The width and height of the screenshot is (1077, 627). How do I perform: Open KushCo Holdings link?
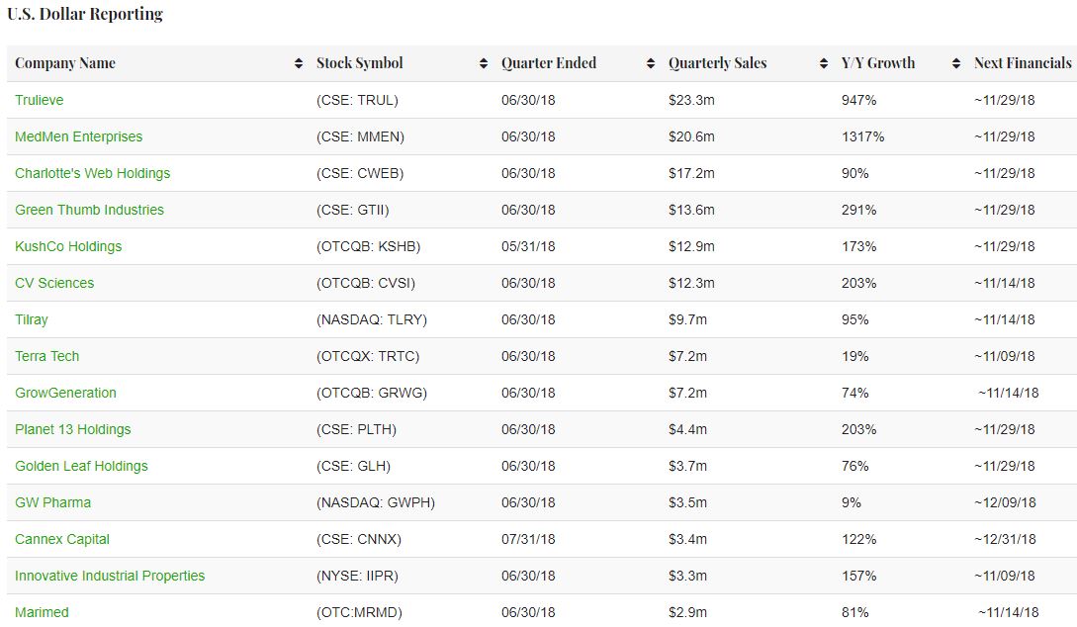coord(68,246)
